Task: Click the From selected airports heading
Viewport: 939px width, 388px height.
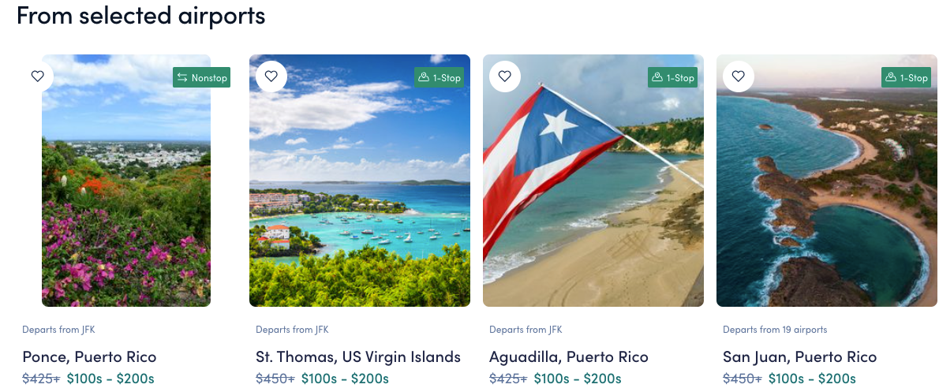Action: 140,15
